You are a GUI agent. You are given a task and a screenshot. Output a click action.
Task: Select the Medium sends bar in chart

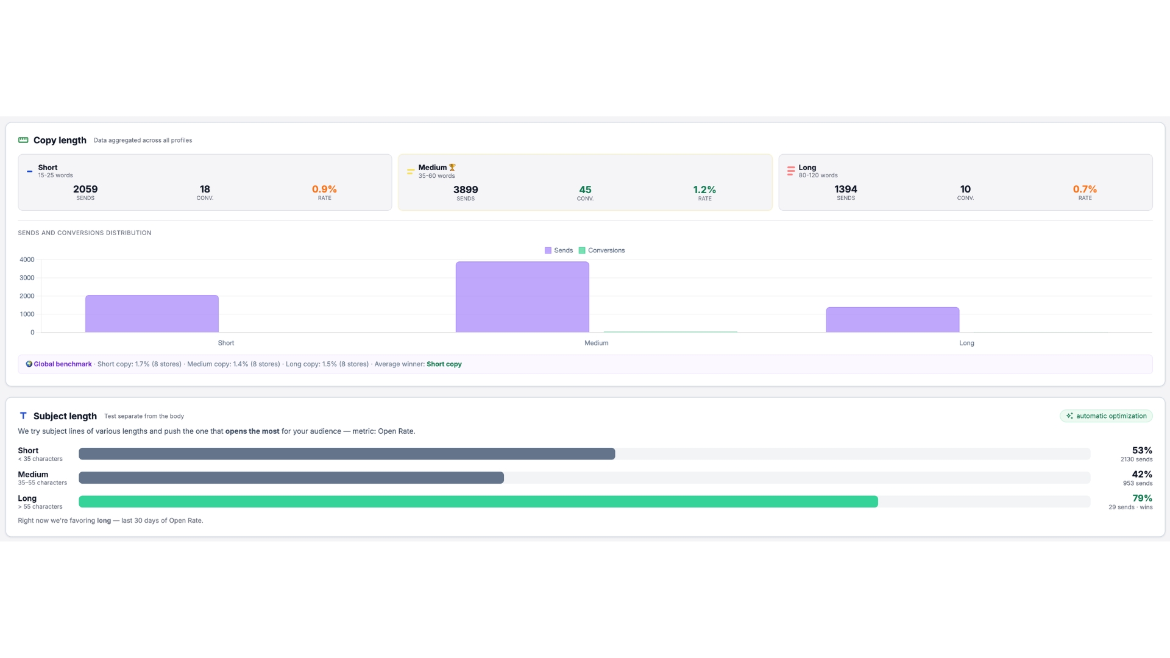[522, 297]
